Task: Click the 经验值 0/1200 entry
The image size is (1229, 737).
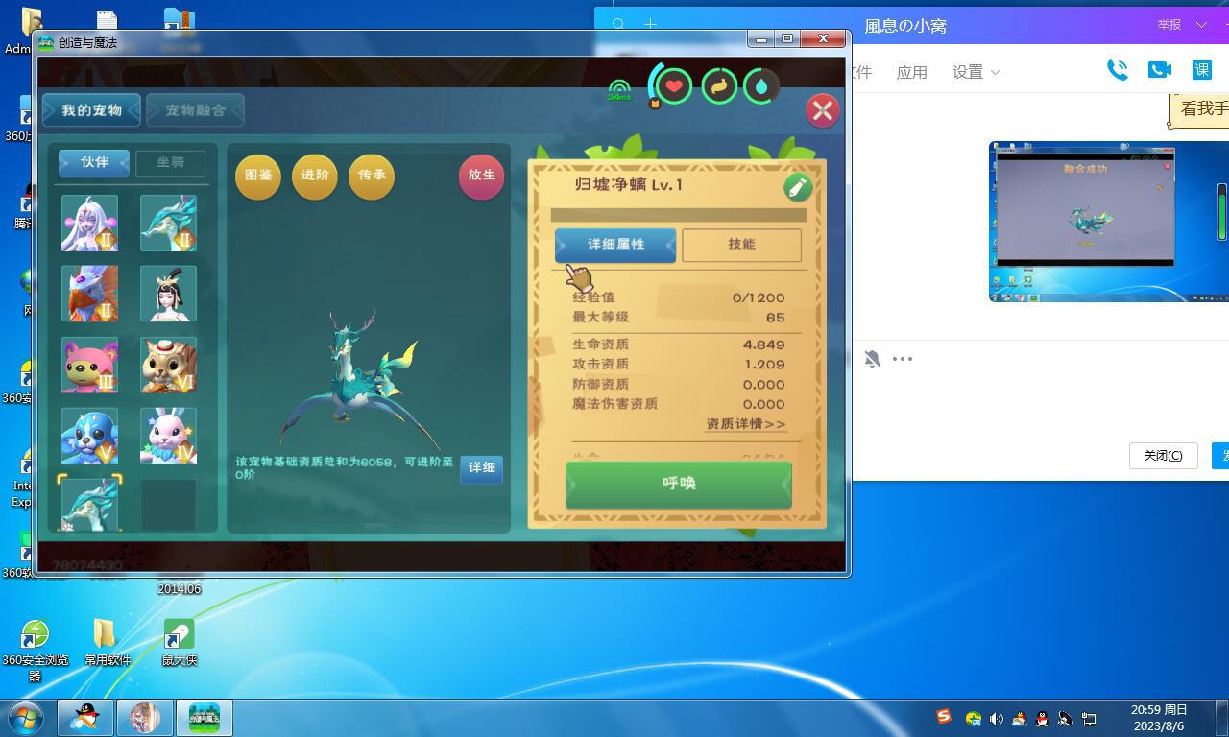Action: 678,298
